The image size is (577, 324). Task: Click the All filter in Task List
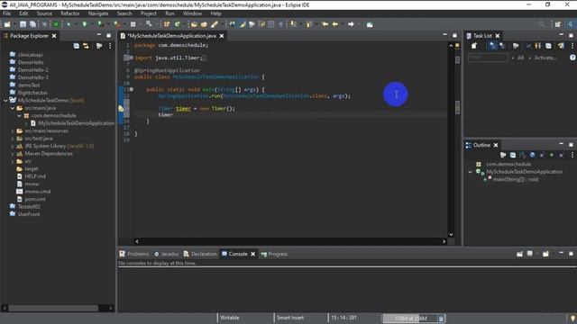[520, 58]
